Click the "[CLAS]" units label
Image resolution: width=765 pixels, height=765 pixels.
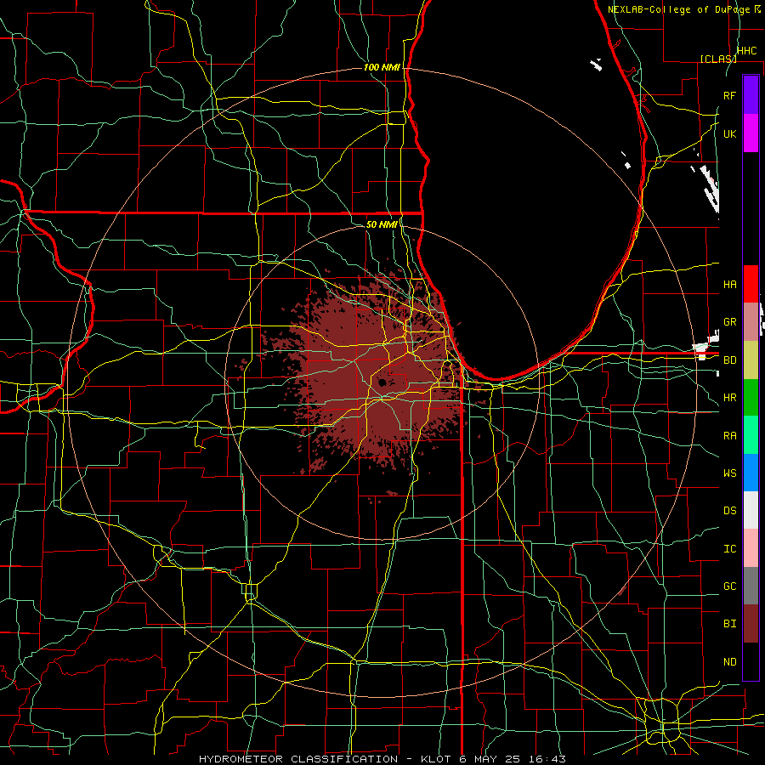[x=718, y=59]
